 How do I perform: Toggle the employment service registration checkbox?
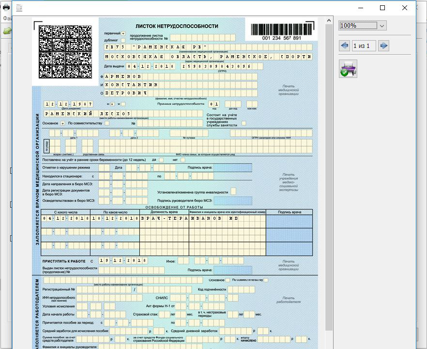coord(244,123)
